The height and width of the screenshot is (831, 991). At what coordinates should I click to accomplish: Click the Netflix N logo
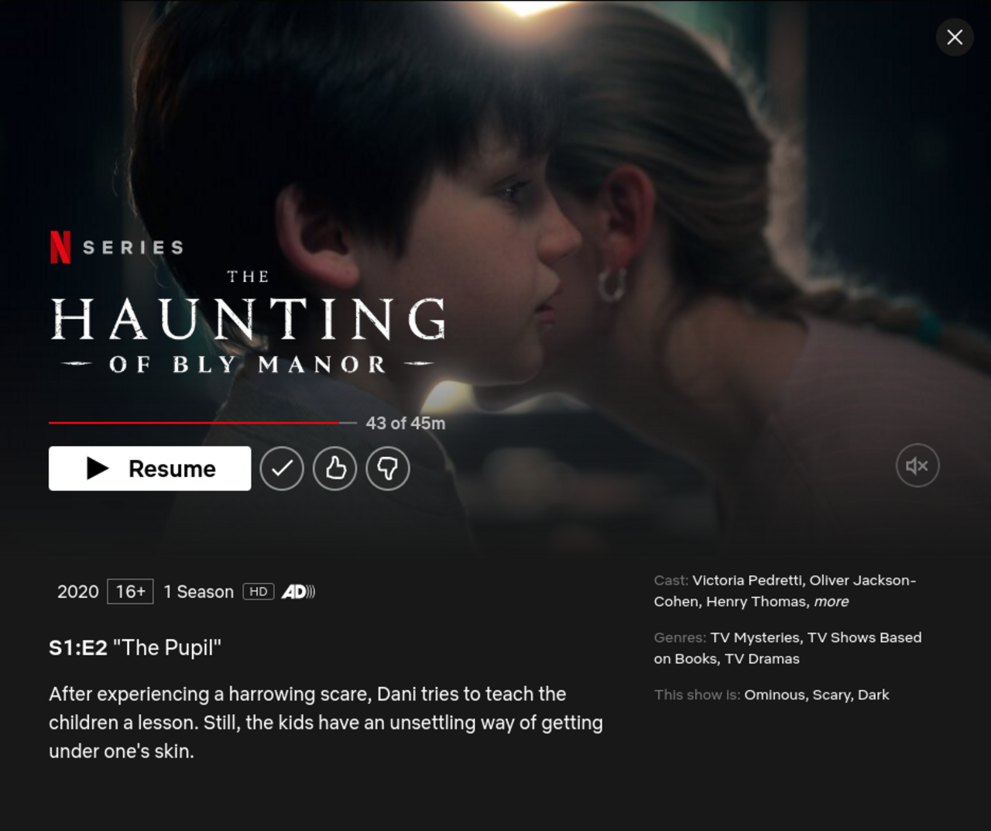point(60,247)
